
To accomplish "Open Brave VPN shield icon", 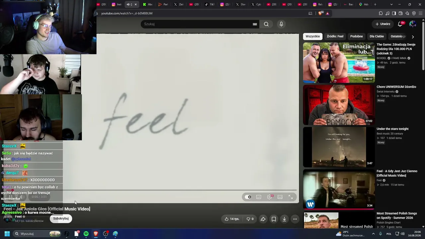I will click(414, 13).
